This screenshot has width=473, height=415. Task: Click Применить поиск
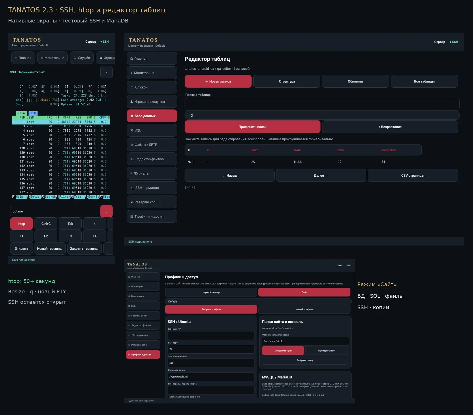[x=252, y=127]
